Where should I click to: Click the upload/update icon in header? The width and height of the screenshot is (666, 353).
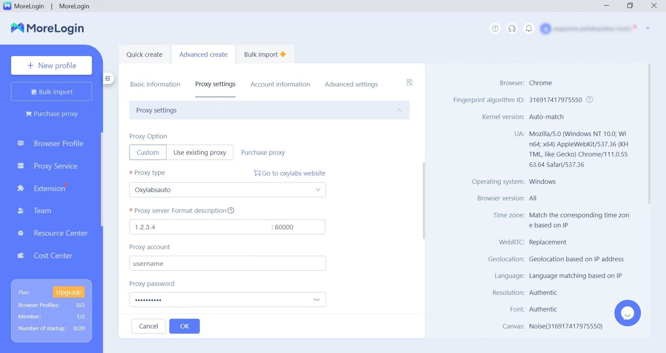click(x=495, y=29)
